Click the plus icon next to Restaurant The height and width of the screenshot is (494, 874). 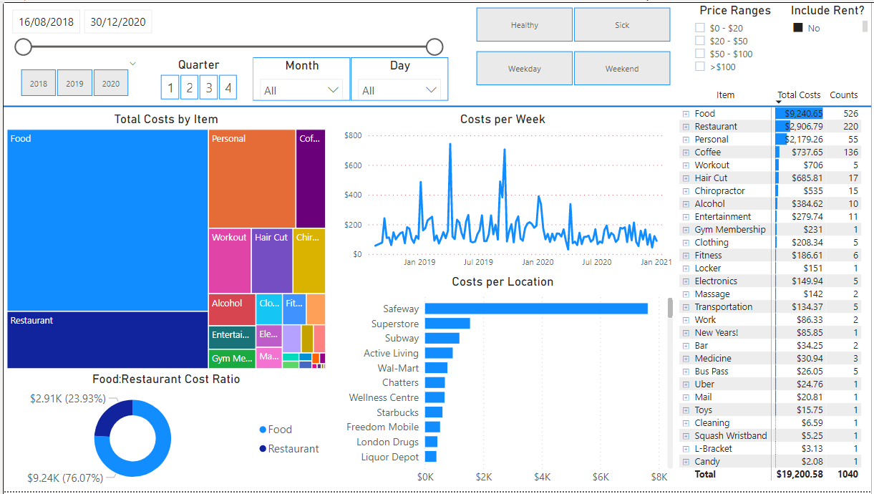[x=686, y=127]
